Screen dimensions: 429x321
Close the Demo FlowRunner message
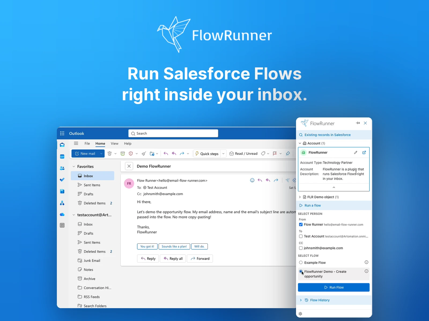pos(129,166)
